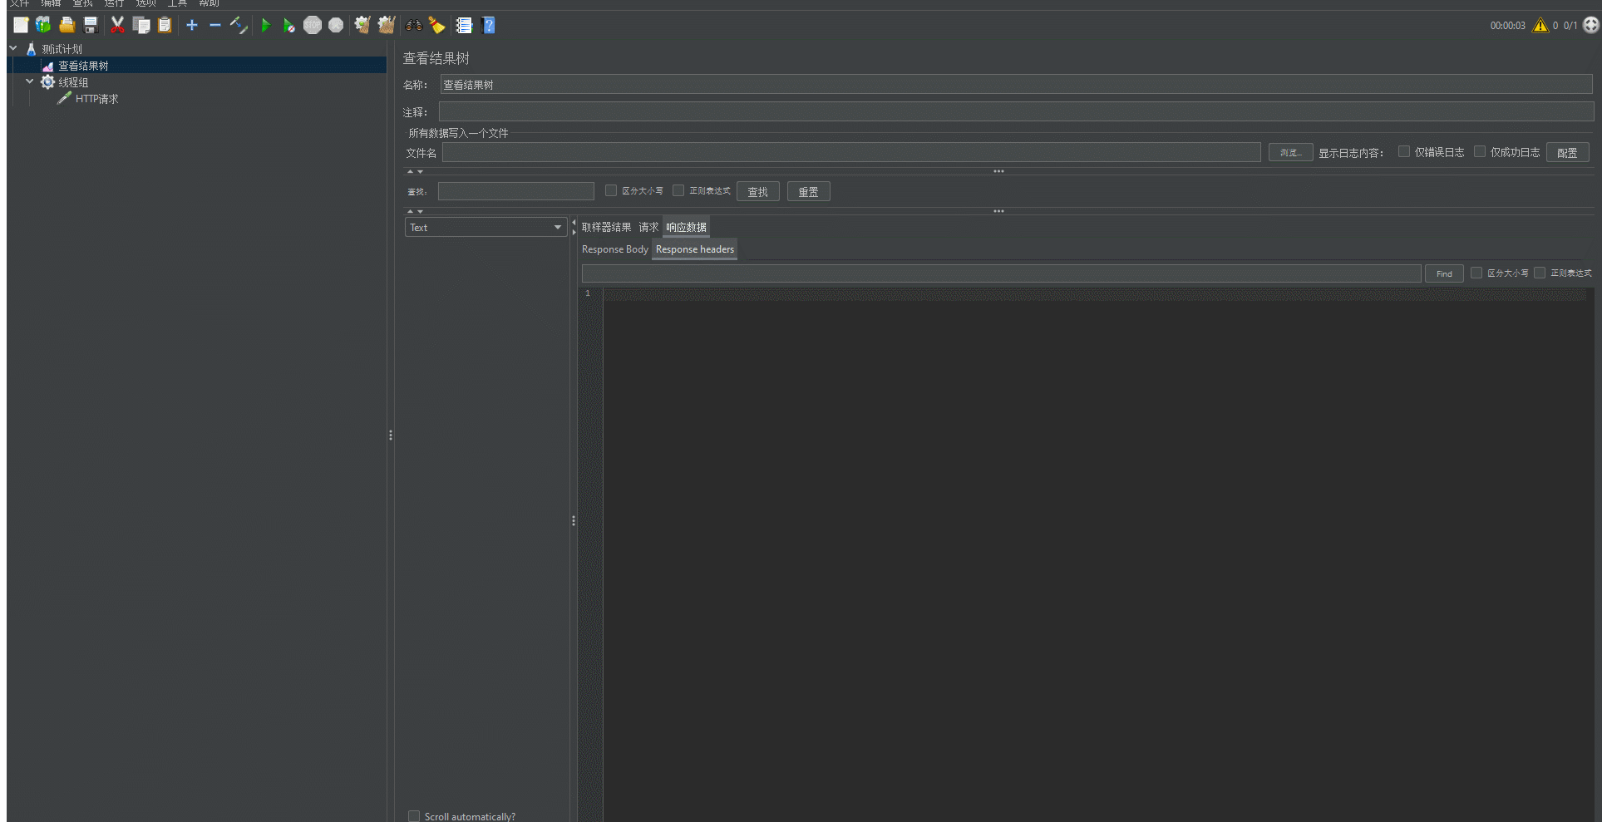The width and height of the screenshot is (1602, 822).
Task: Click the Cut scissors icon
Action: coord(117,26)
